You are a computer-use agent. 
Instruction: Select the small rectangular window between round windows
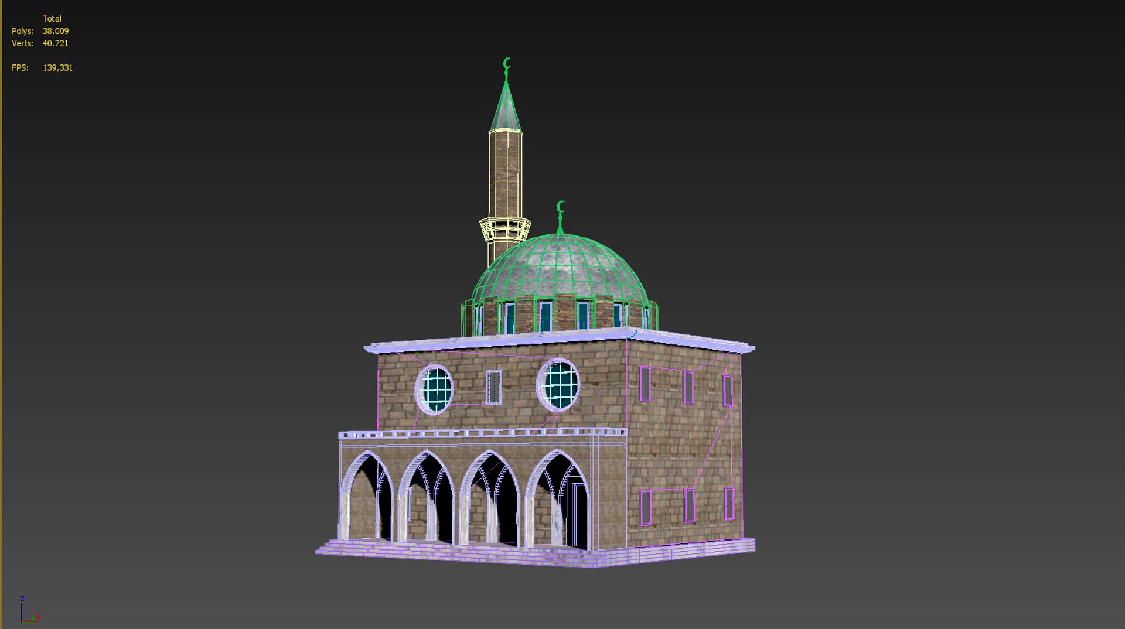[x=494, y=387]
